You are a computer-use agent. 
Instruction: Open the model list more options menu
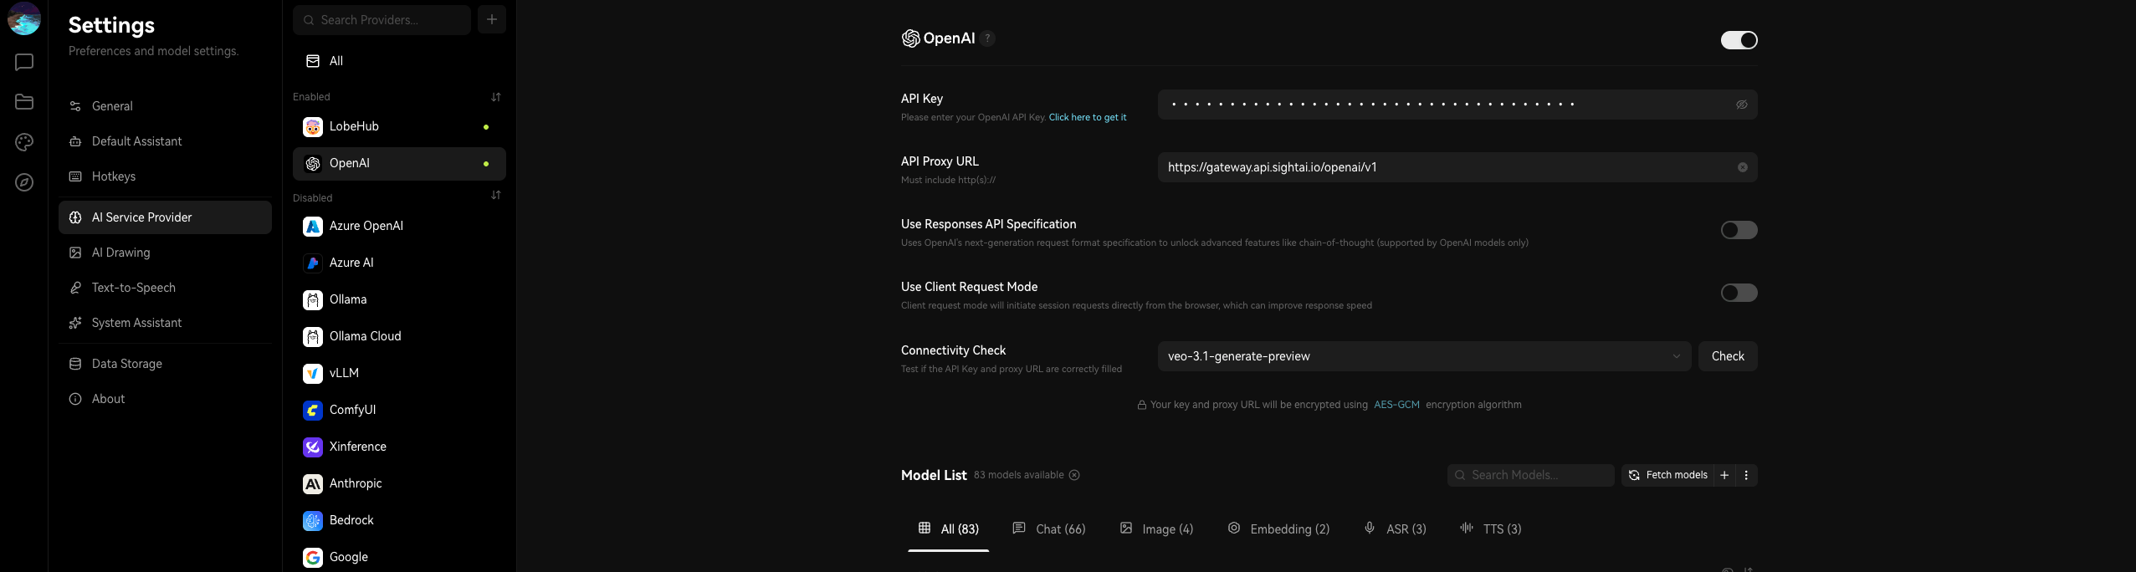point(1746,475)
